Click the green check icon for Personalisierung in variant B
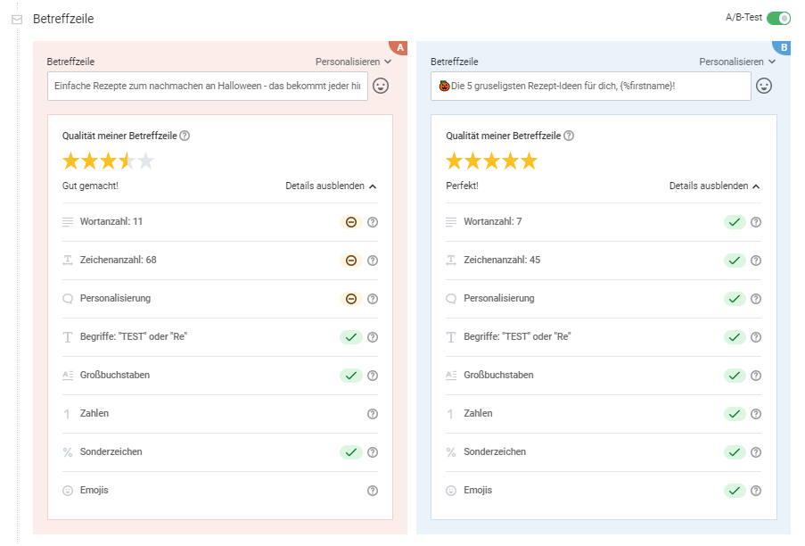This screenshot has height=546, width=805. tap(735, 299)
